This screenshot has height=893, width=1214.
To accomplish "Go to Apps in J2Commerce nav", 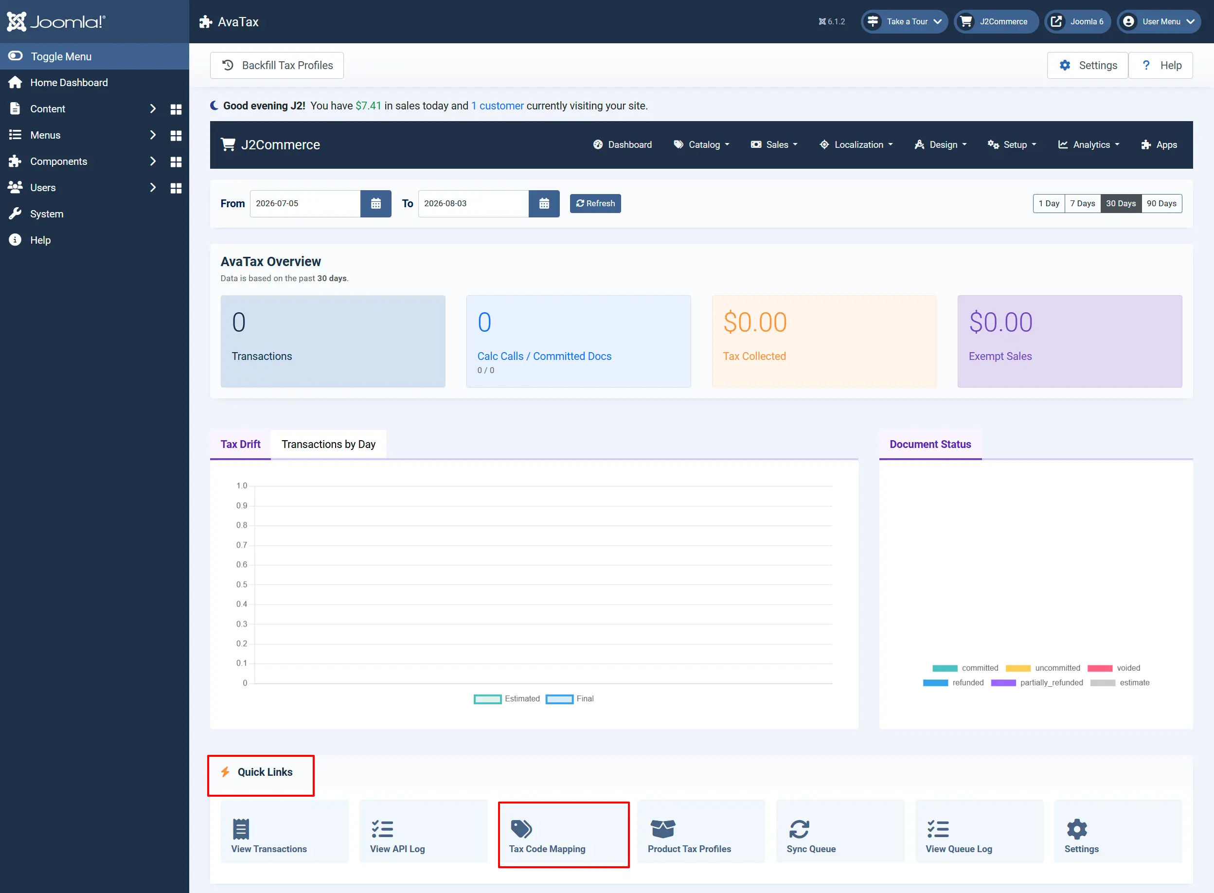I will click(x=1159, y=145).
